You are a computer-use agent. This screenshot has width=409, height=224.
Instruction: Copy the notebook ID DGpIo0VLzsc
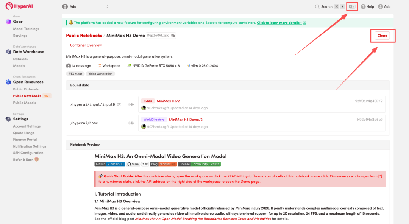tap(173, 36)
